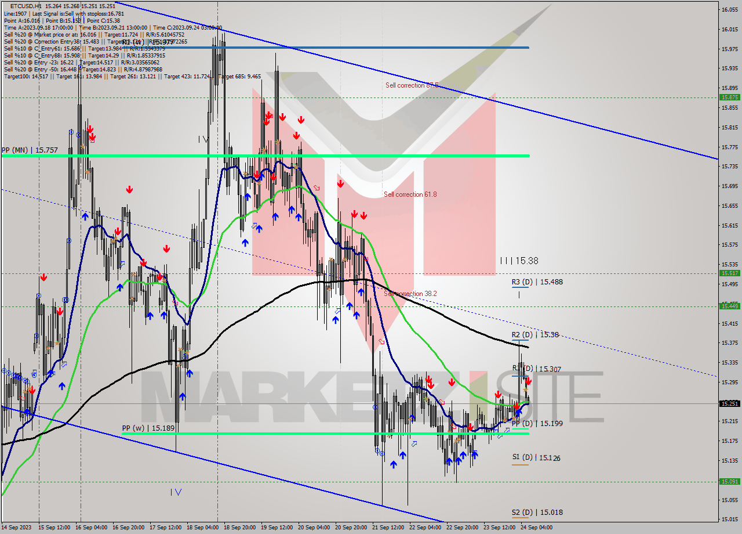This screenshot has width=742, height=534.
Task: Click the green 15.517 price tag on axis
Action: 729,273
